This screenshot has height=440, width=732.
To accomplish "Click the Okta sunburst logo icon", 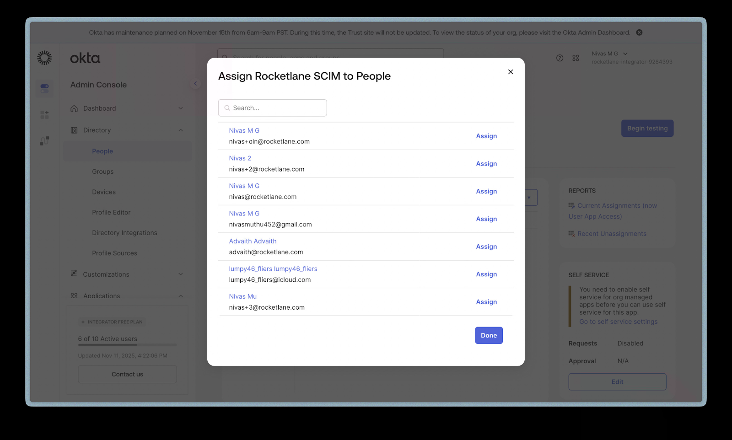I will click(x=44, y=58).
